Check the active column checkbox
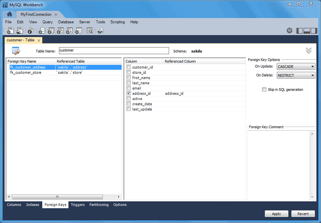Screen dimensions: 321x223 (x=128, y=98)
